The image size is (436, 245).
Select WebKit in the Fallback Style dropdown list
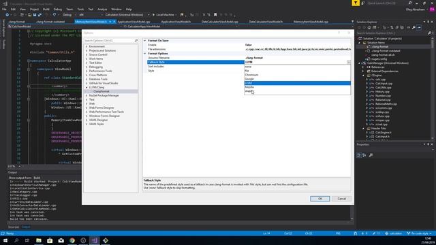coord(297,91)
